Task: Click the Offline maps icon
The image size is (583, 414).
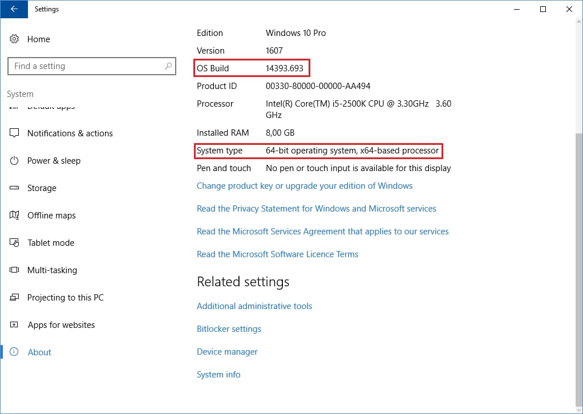Action: [x=15, y=216]
